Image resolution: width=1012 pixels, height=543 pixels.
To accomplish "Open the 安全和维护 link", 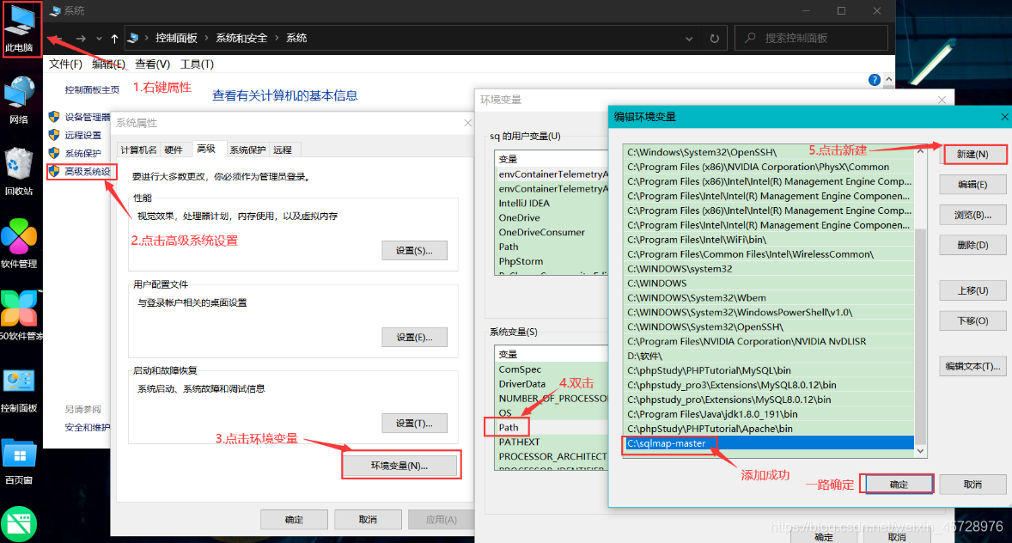I will (x=87, y=427).
